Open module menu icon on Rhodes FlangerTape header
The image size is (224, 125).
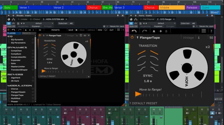81,35
